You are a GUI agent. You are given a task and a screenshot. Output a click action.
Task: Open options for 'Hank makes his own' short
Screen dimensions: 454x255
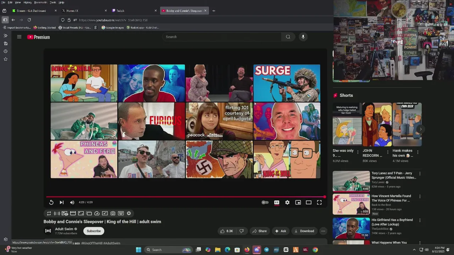(417, 152)
